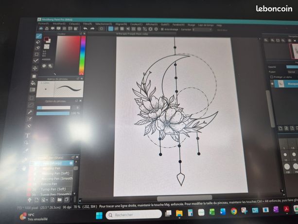
Task: Click the Redo arrow in the toolbar
Action: (92, 29)
